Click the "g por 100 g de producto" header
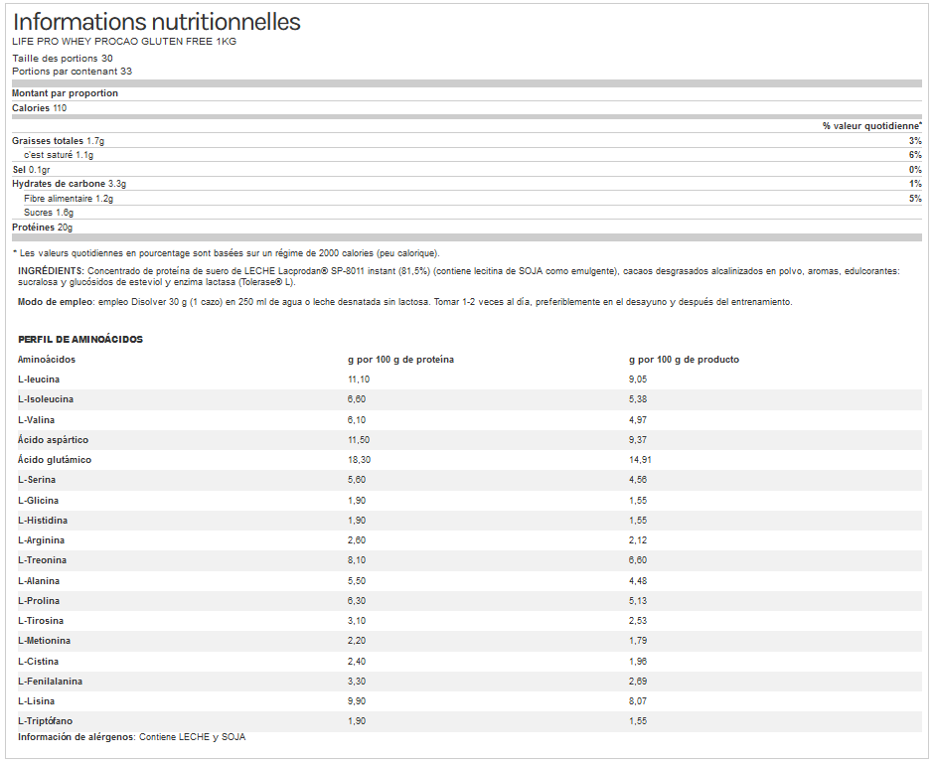This screenshot has width=935, height=762. 684,360
